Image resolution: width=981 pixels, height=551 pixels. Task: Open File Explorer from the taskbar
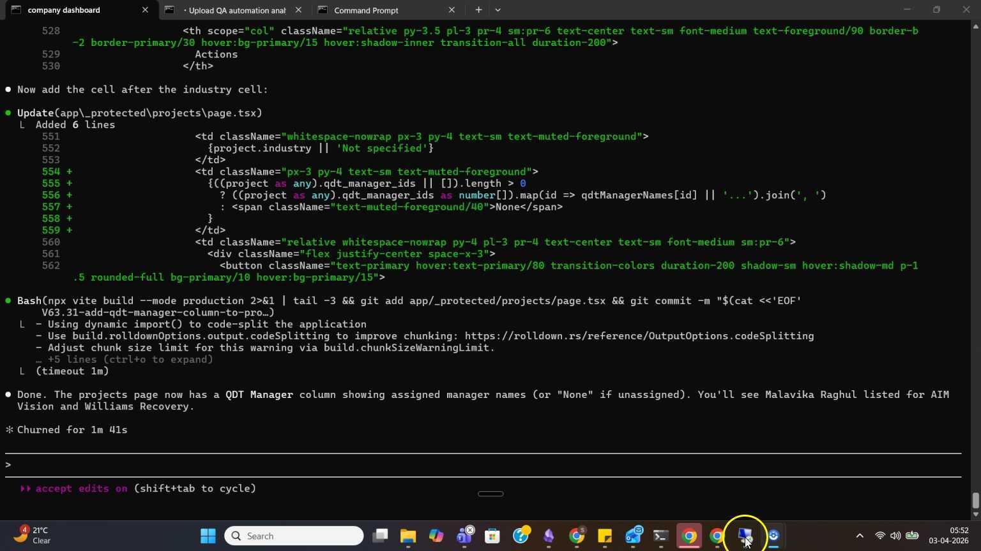408,536
